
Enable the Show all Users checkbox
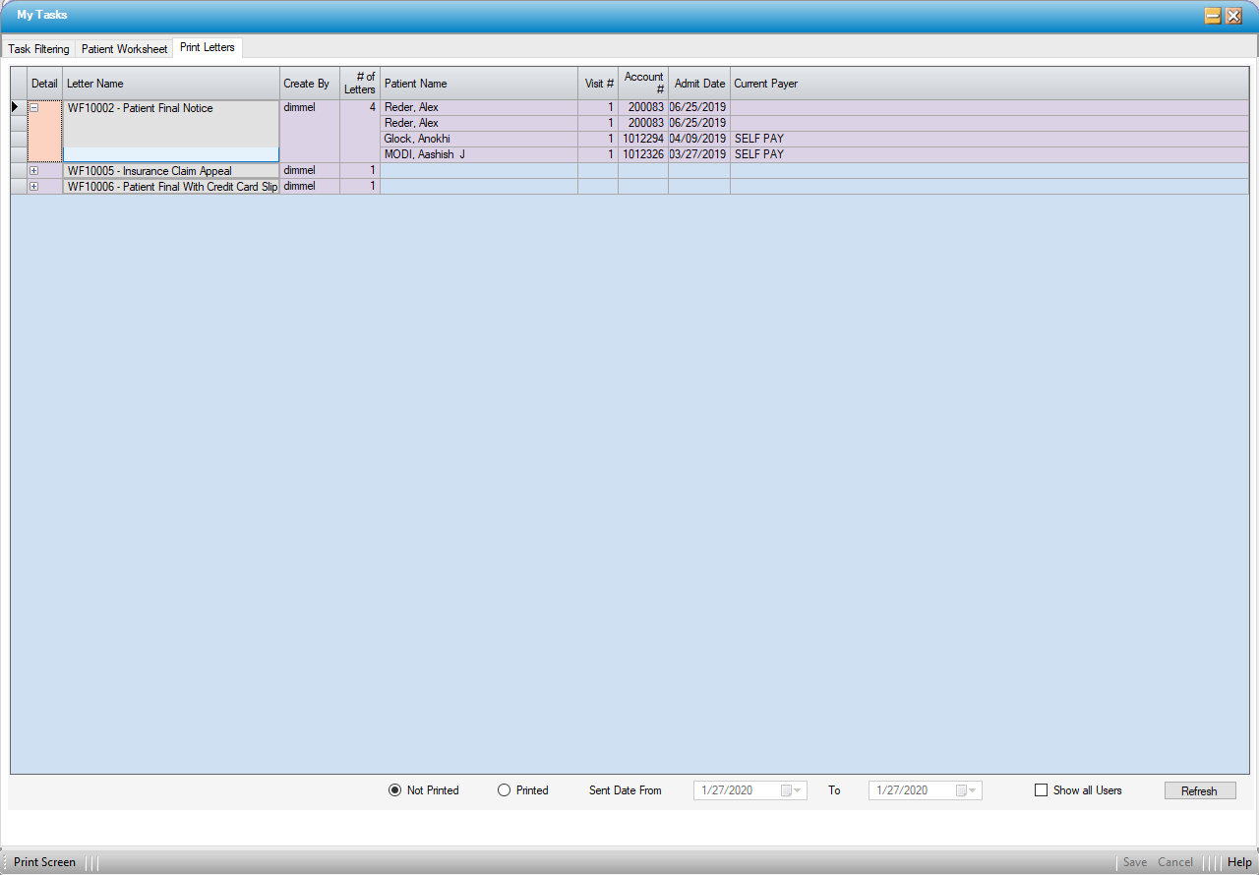(1041, 790)
